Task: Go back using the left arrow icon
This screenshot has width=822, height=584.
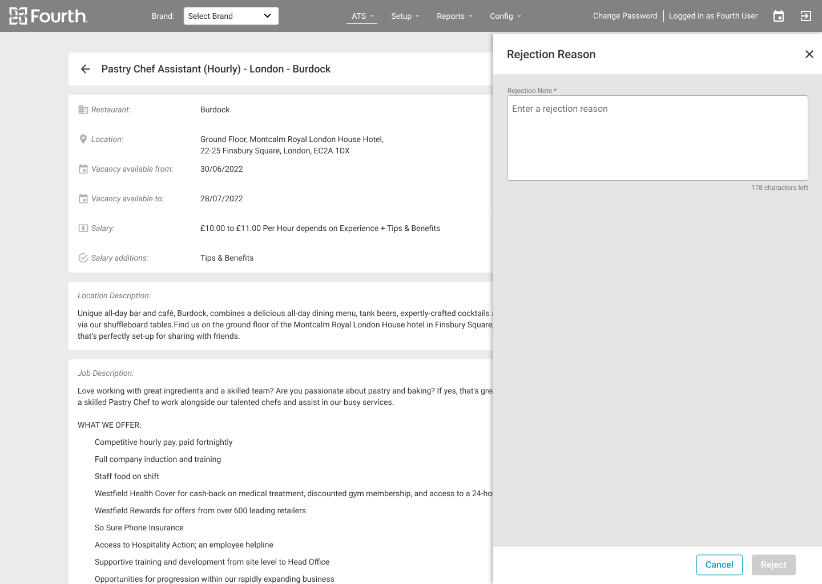Action: [x=86, y=69]
